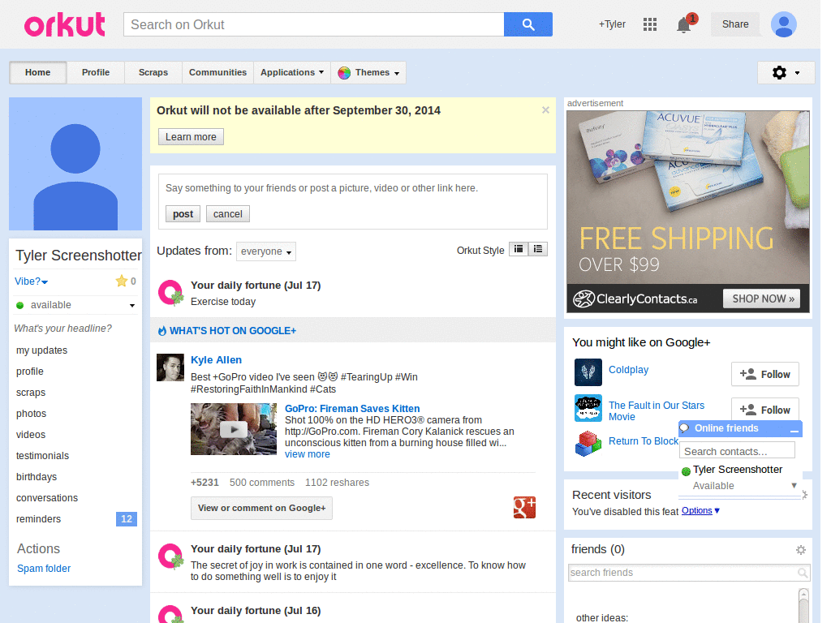831x623 pixels.
Task: Follow Coldplay on Google+
Action: point(764,375)
